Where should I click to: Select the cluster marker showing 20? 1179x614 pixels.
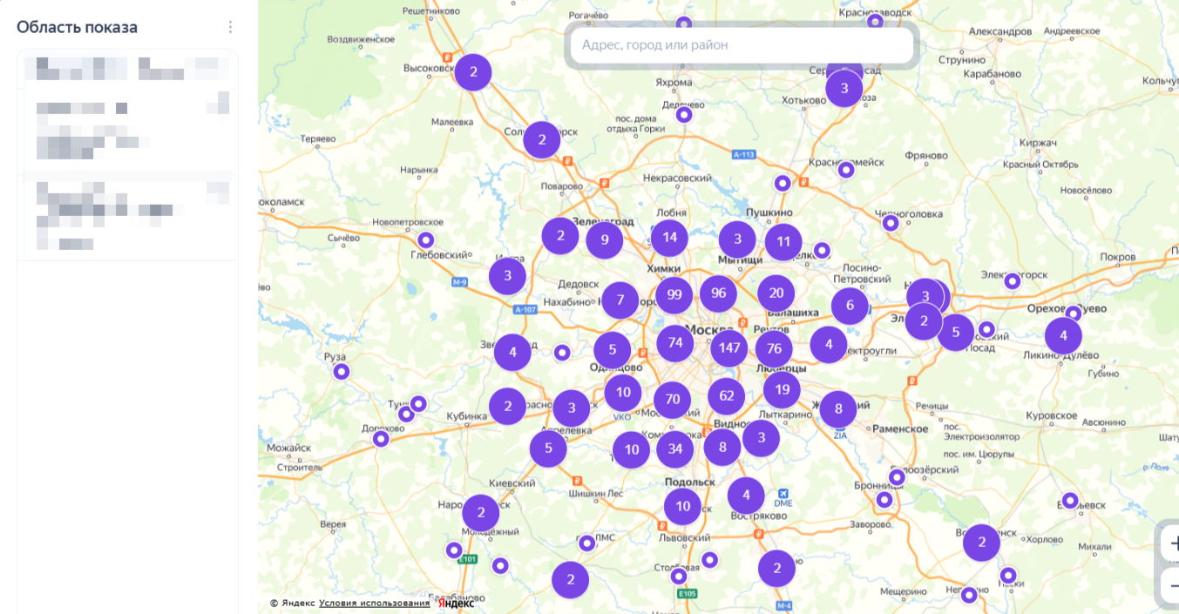coord(776,294)
